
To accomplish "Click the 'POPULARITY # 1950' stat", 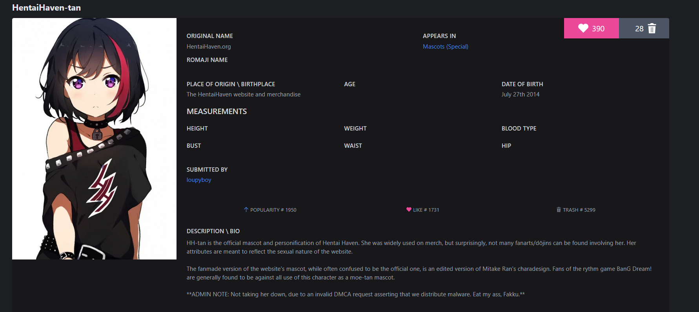I will coord(270,210).
